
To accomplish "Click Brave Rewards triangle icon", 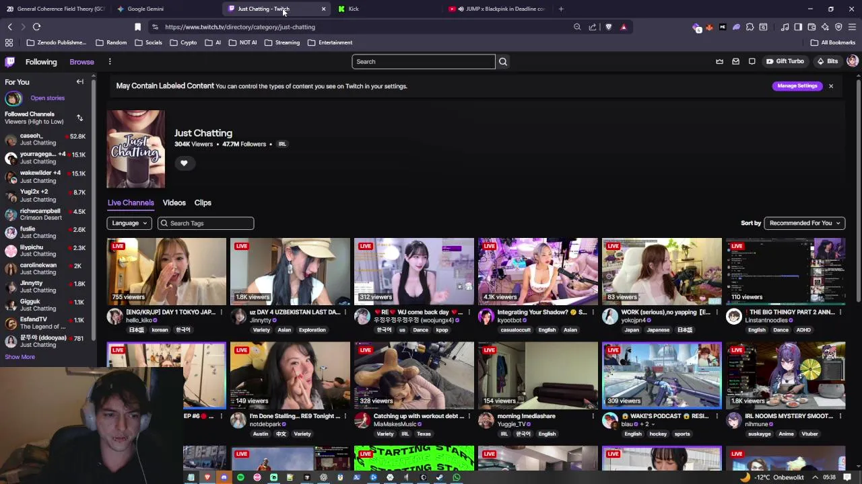I will [624, 27].
